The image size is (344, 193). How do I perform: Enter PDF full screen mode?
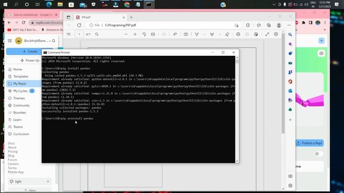(x=267, y=34)
